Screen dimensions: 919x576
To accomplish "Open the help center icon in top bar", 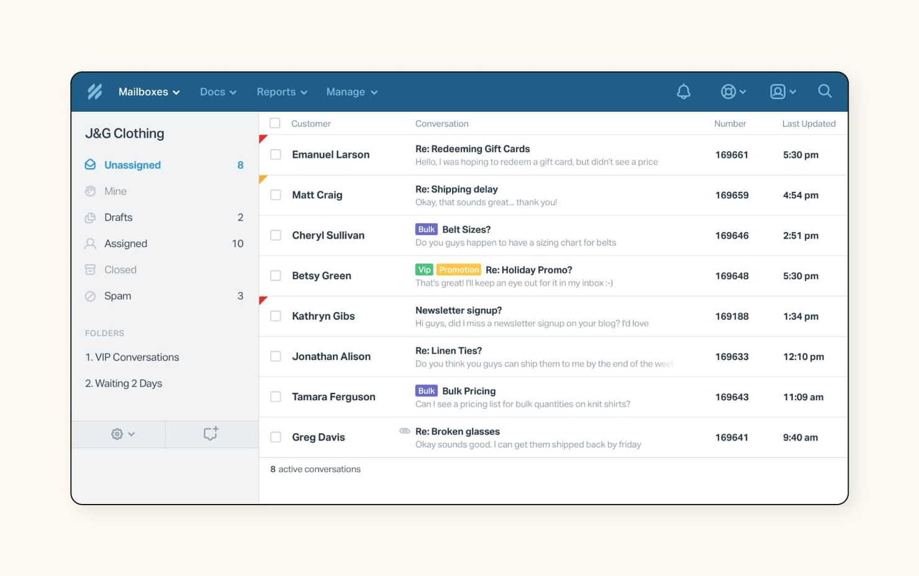I will click(x=728, y=91).
